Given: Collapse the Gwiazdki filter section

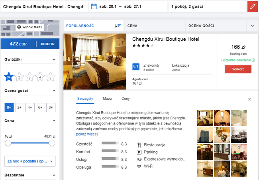Looking at the screenshot, I should tap(54, 59).
